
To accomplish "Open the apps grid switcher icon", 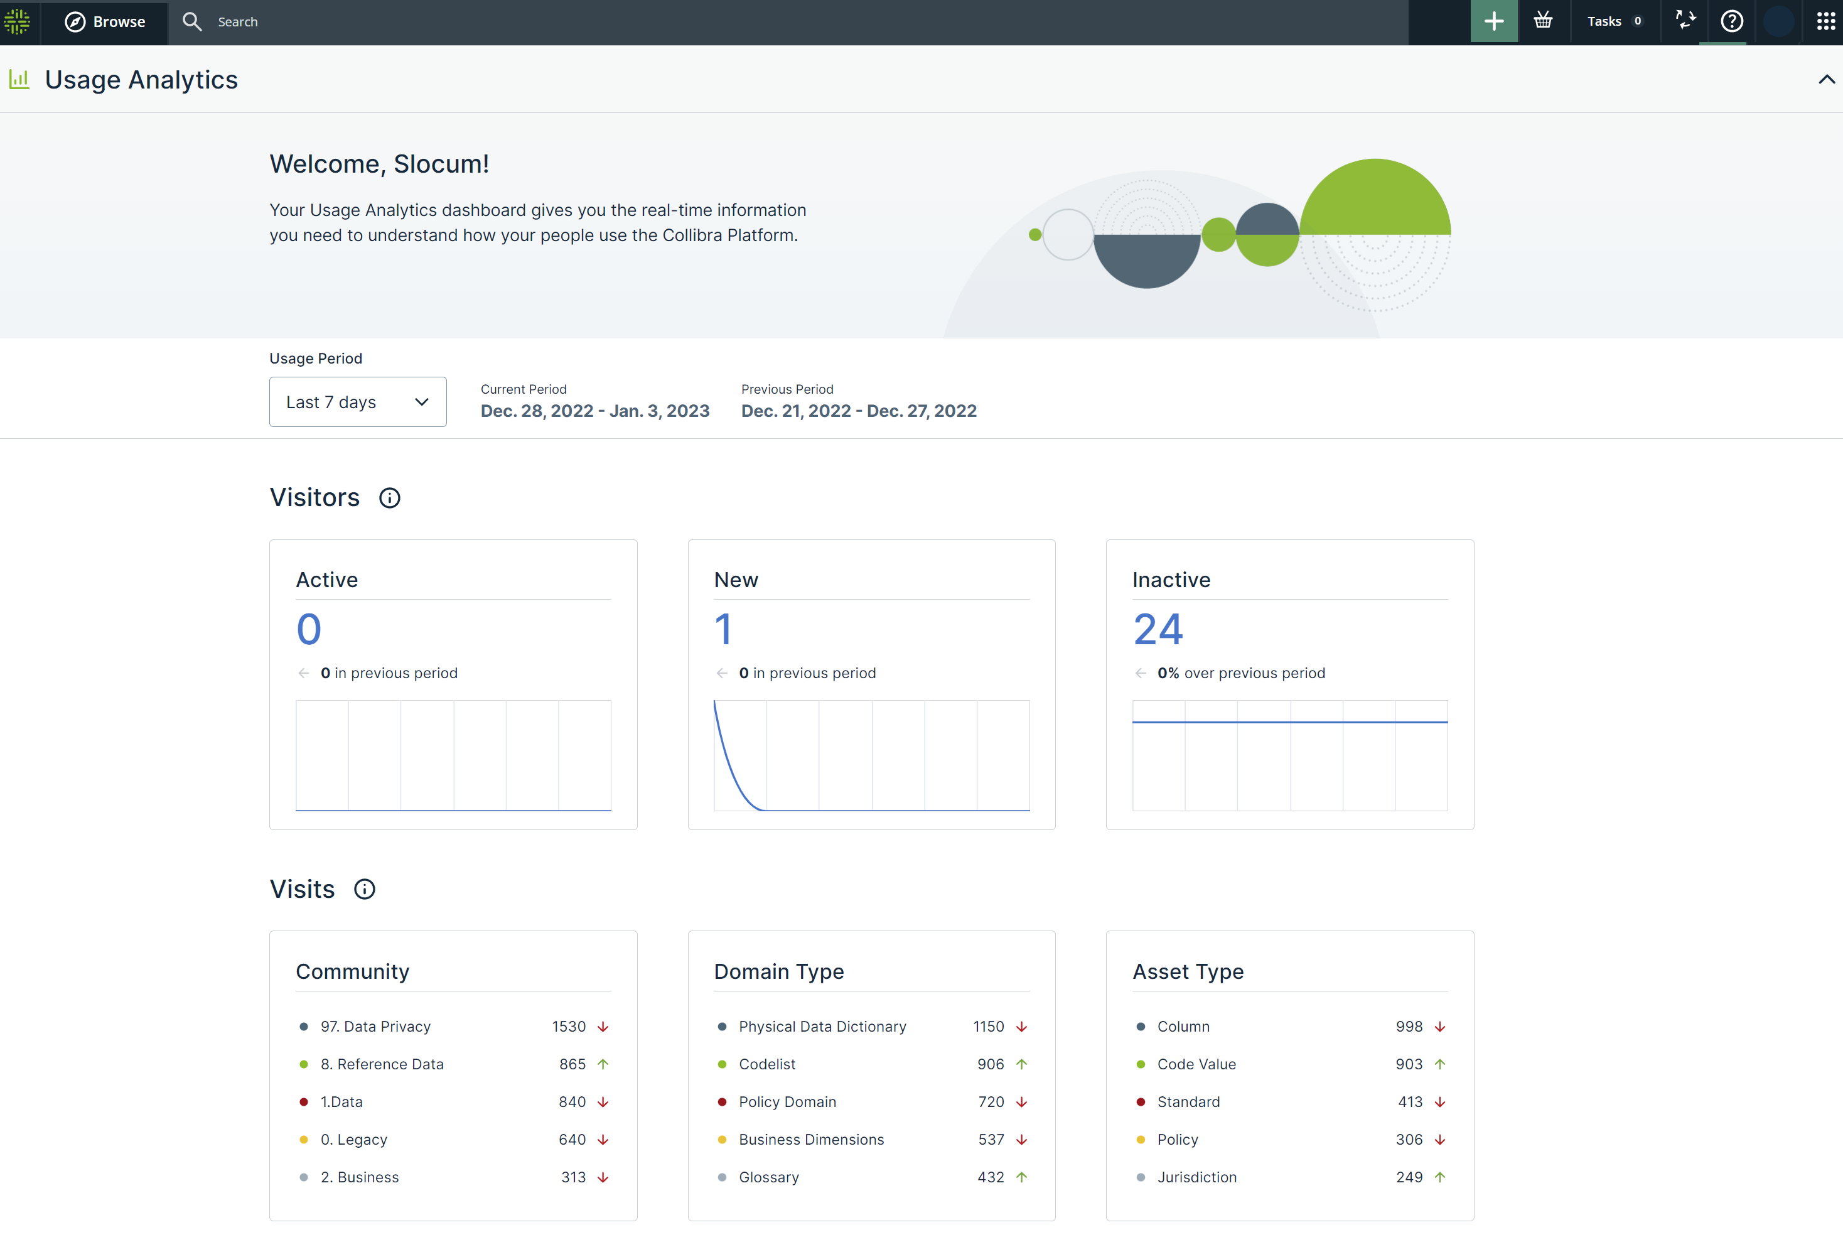I will [x=1825, y=21].
